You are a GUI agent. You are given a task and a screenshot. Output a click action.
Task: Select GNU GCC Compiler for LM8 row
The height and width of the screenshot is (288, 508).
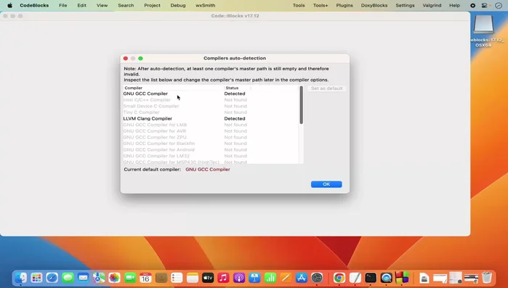[x=211, y=125]
